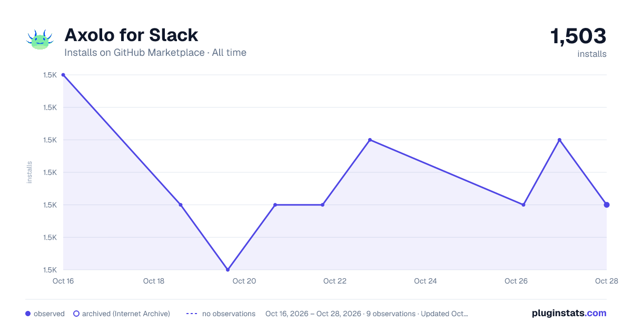The height and width of the screenshot is (332, 632).
Task: Click the final large data point at Oct 28
Action: tap(607, 204)
